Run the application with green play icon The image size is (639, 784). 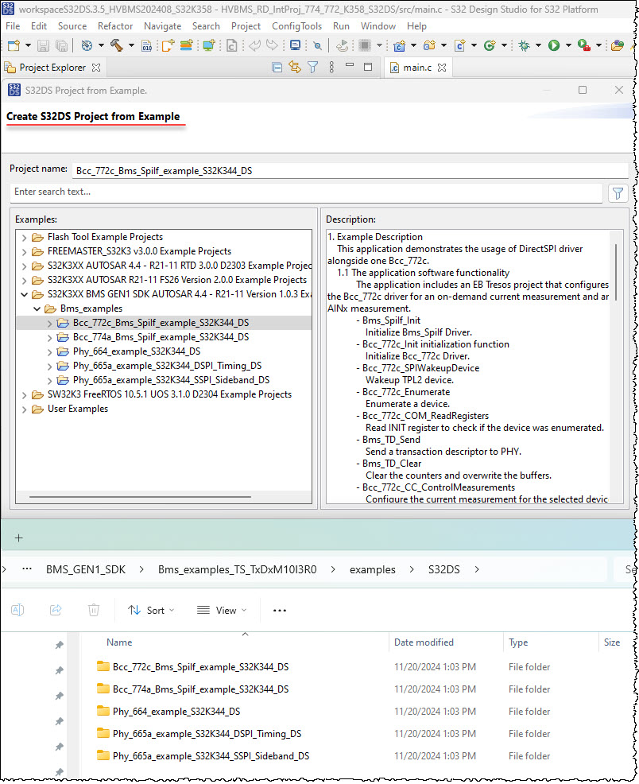tap(552, 45)
